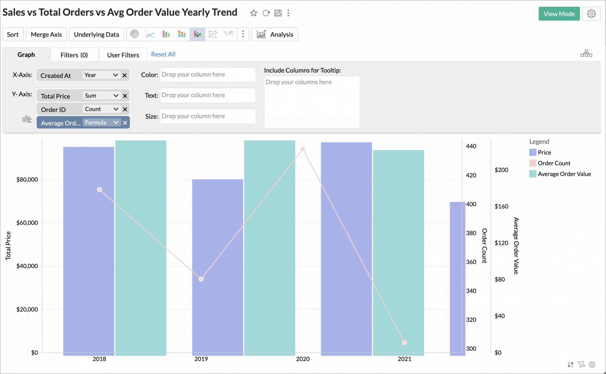The width and height of the screenshot is (606, 374).
Task: Open the drill hierarchy icon
Action: coord(586,54)
